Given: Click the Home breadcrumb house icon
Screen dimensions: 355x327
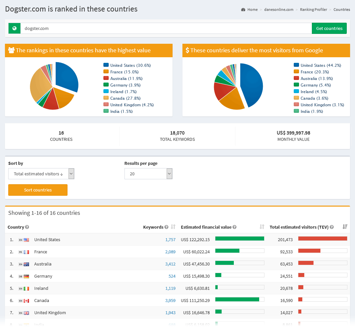Looking at the screenshot, I should pos(243,10).
